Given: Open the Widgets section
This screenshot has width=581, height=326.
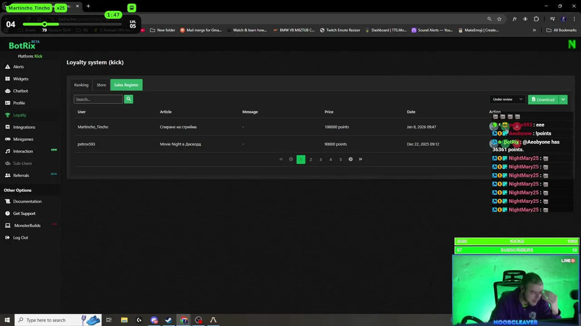Looking at the screenshot, I should [x=20, y=79].
